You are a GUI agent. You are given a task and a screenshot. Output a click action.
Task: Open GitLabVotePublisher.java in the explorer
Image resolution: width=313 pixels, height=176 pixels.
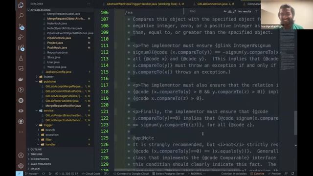(62, 101)
